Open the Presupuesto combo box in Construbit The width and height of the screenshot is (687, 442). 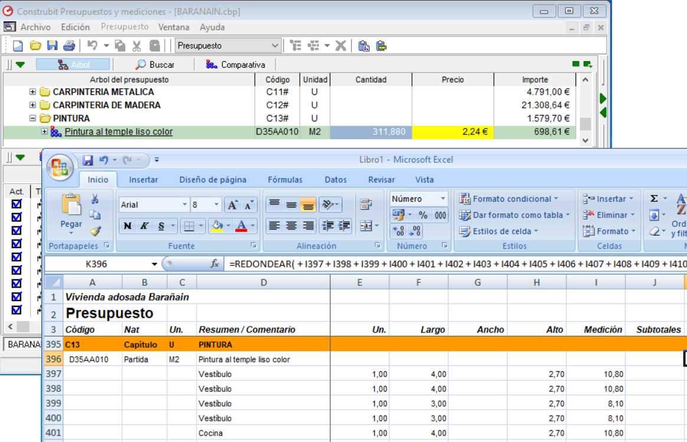(x=227, y=45)
